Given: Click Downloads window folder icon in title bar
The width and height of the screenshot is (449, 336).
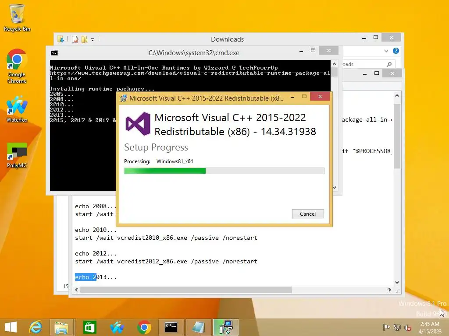Looking at the screenshot, I should point(61,39).
